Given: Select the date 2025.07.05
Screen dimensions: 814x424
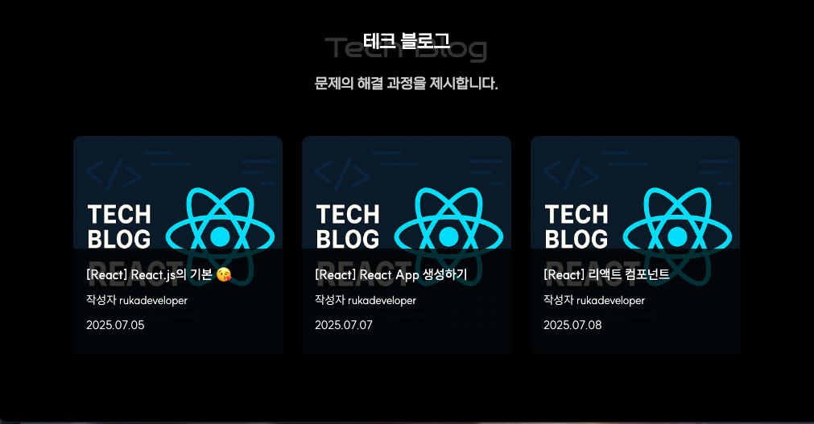Looking at the screenshot, I should (x=115, y=325).
